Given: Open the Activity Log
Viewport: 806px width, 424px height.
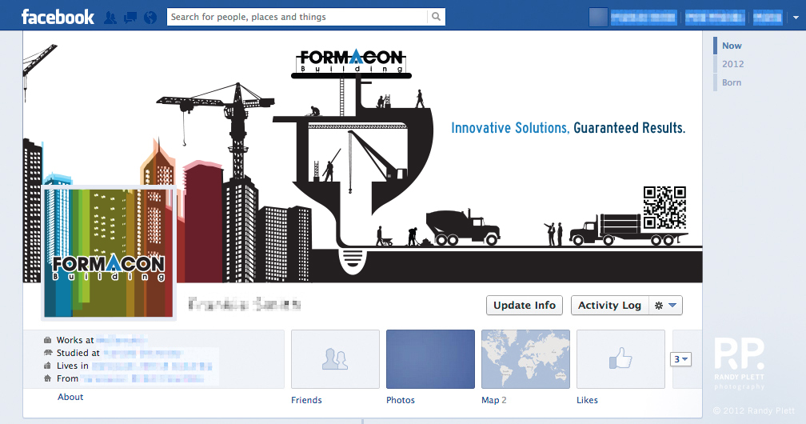Looking at the screenshot, I should click(609, 305).
